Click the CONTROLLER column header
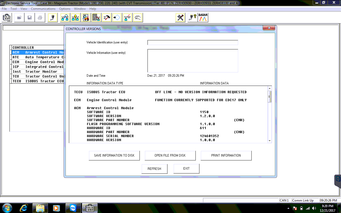Screen dimensions: 341x213 (38, 48)
